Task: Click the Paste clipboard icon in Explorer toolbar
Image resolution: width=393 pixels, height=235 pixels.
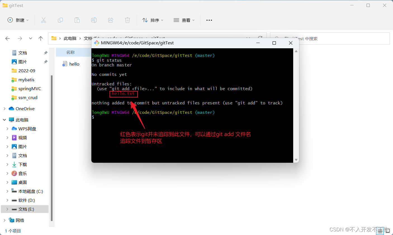Action: coord(77,20)
